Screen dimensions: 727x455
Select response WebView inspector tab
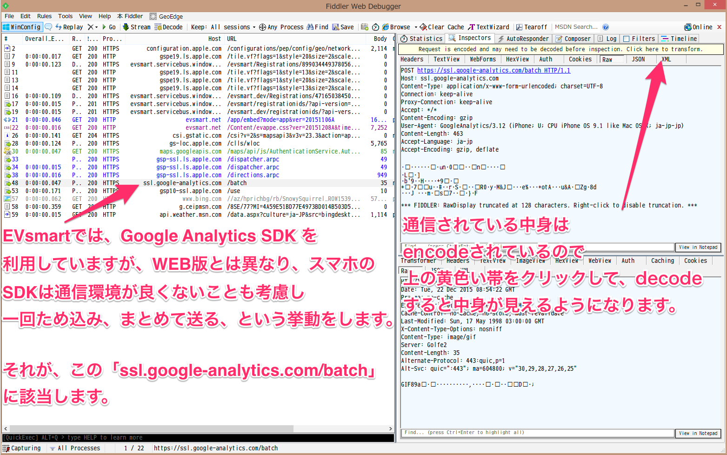(x=600, y=261)
